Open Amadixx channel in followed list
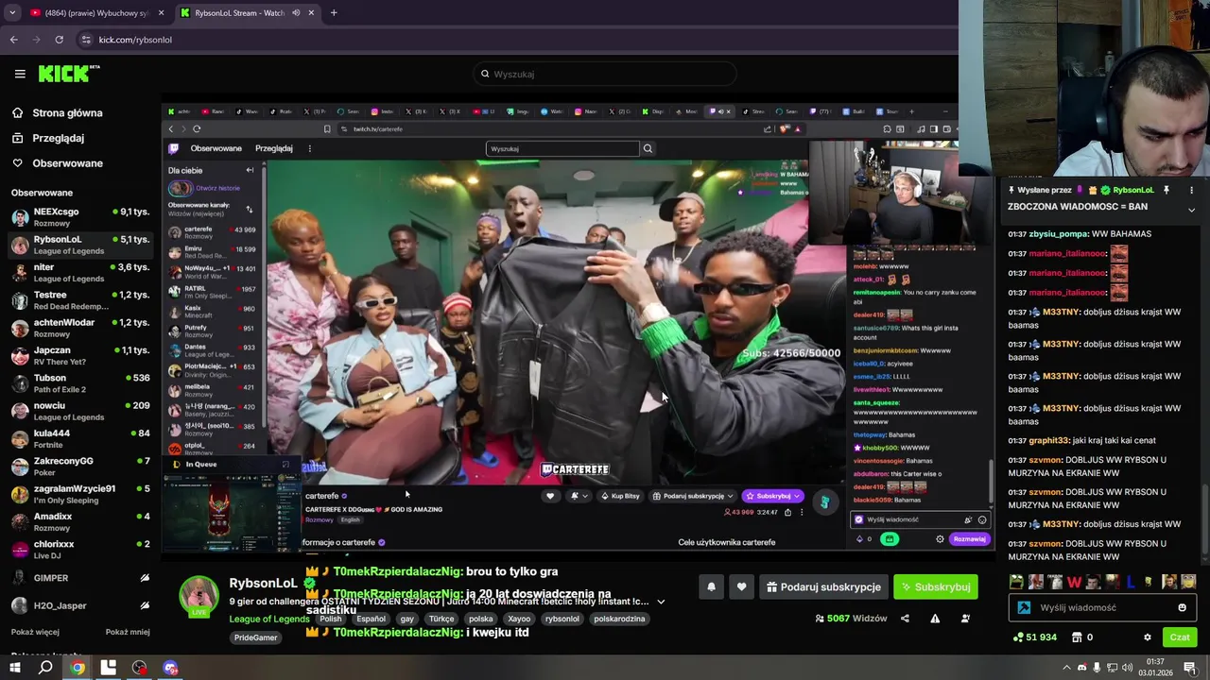This screenshot has width=1210, height=680. tap(80, 522)
